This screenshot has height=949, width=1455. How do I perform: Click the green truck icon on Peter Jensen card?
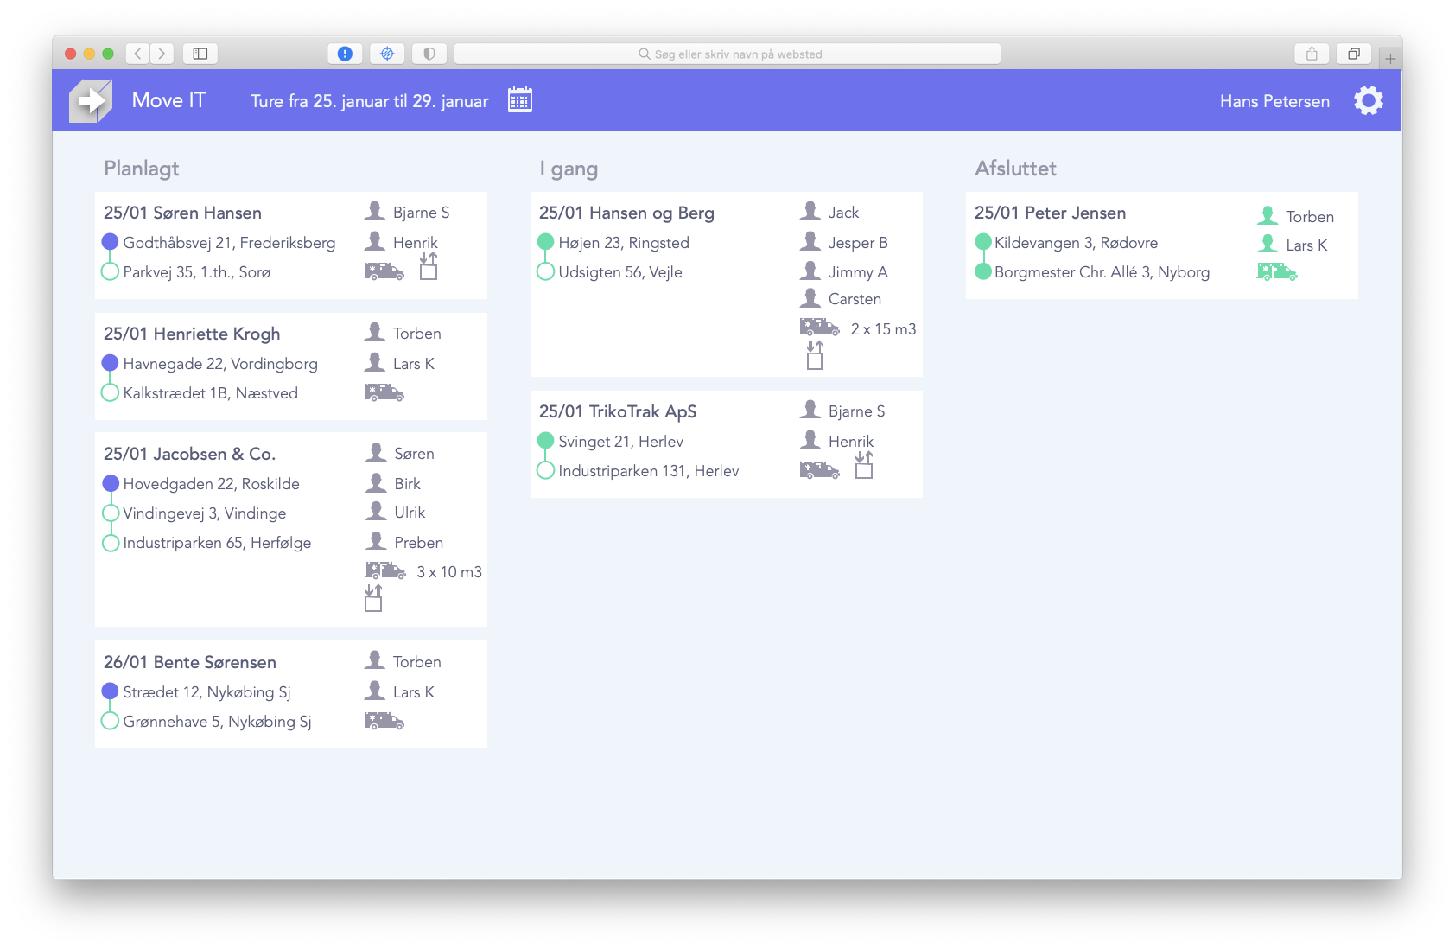pyautogui.click(x=1277, y=272)
